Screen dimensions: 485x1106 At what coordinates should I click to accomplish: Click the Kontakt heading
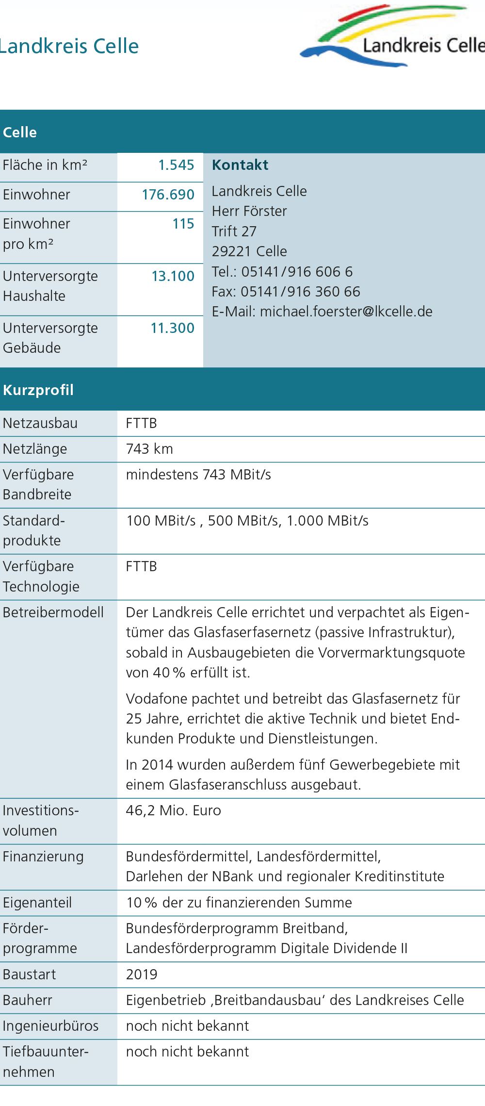point(240,165)
